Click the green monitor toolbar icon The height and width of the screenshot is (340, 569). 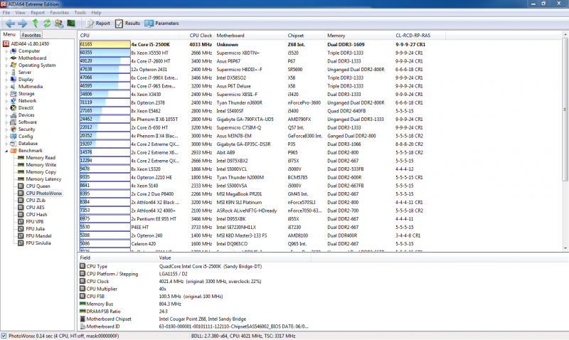tap(71, 23)
